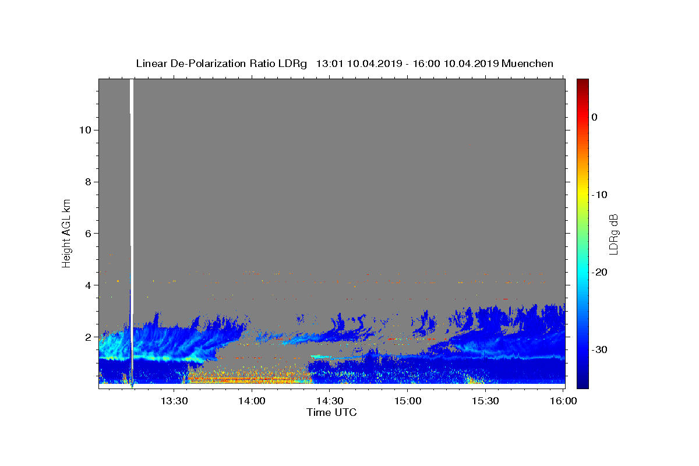Select the '16:00' time axis label
Viewport: 699px width, 466px height.
pyautogui.click(x=563, y=401)
